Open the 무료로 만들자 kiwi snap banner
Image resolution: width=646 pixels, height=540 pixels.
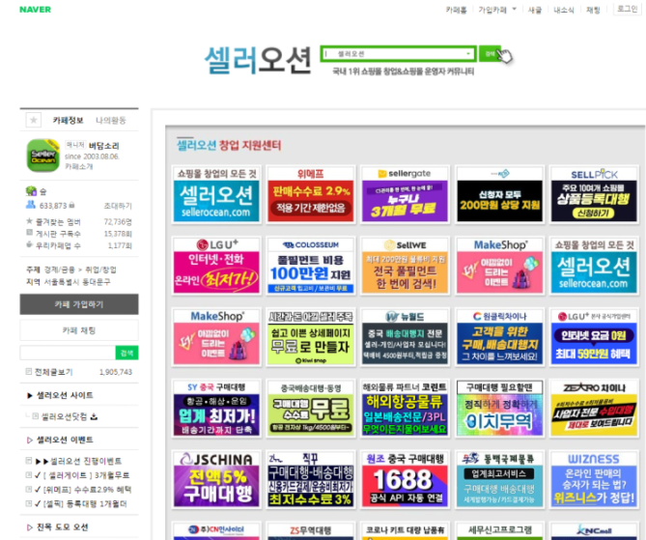click(x=311, y=337)
